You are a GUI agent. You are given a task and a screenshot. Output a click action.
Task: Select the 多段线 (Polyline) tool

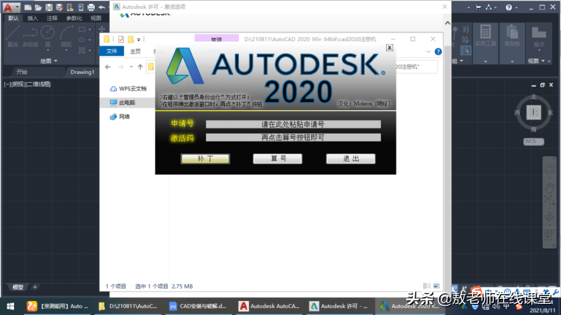click(30, 36)
